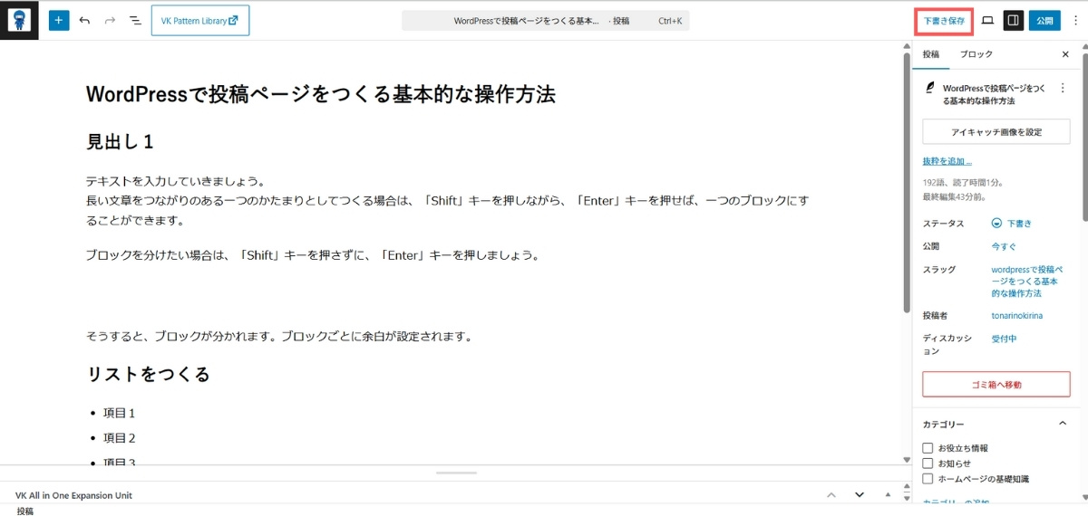
Task: Click paragraph starting with ブロックを分けたい
Action: pyautogui.click(x=313, y=255)
